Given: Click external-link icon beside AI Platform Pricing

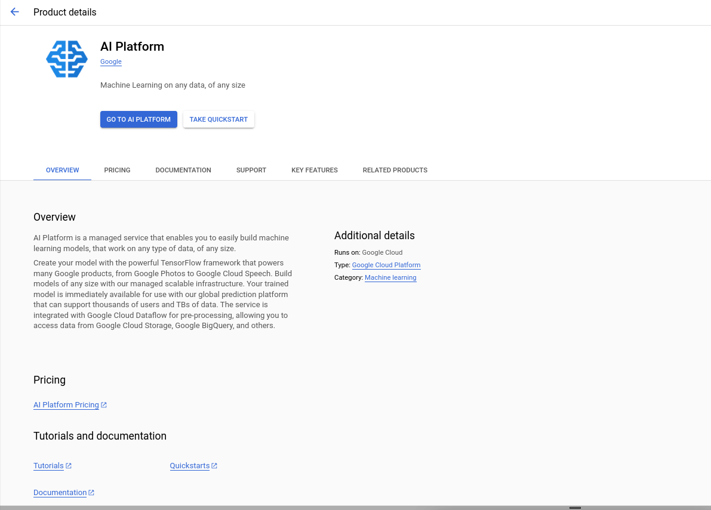Looking at the screenshot, I should point(104,405).
